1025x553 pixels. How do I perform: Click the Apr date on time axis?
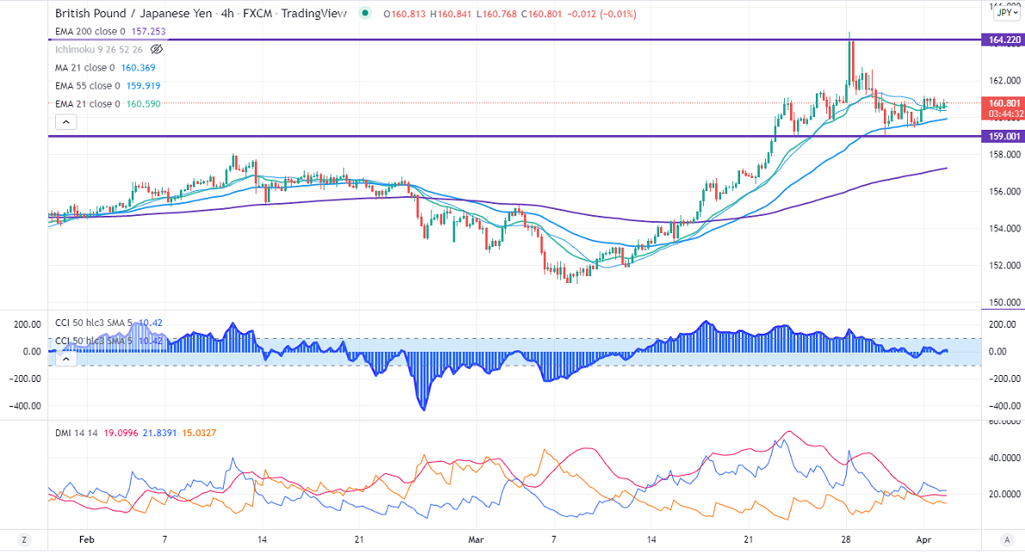(x=923, y=539)
